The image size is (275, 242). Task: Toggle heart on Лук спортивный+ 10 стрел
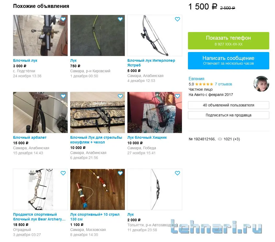(120, 173)
